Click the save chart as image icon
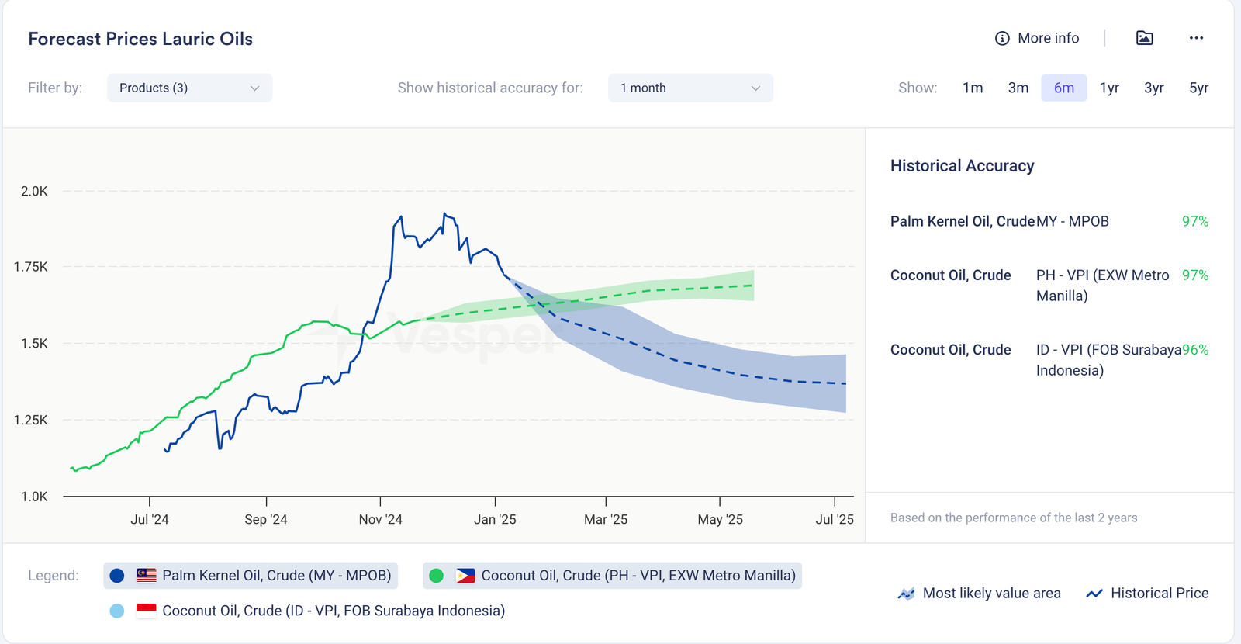 coord(1144,38)
